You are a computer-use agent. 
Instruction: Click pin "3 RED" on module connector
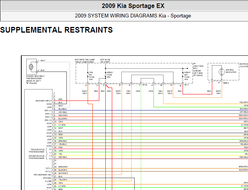(58, 99)
